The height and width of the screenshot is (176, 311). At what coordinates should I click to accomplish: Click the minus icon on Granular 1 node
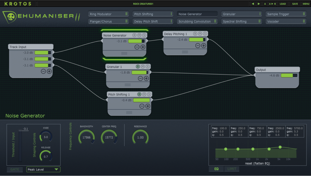(140, 78)
